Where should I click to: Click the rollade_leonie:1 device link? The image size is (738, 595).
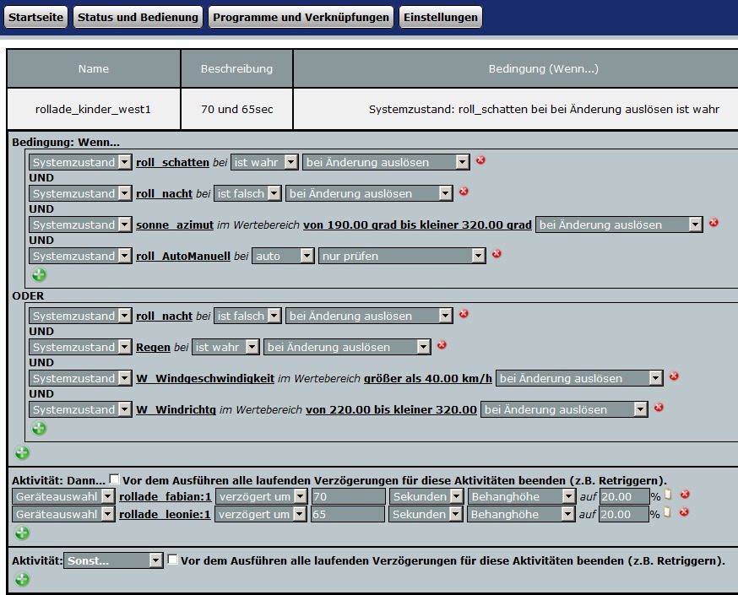[x=165, y=514]
